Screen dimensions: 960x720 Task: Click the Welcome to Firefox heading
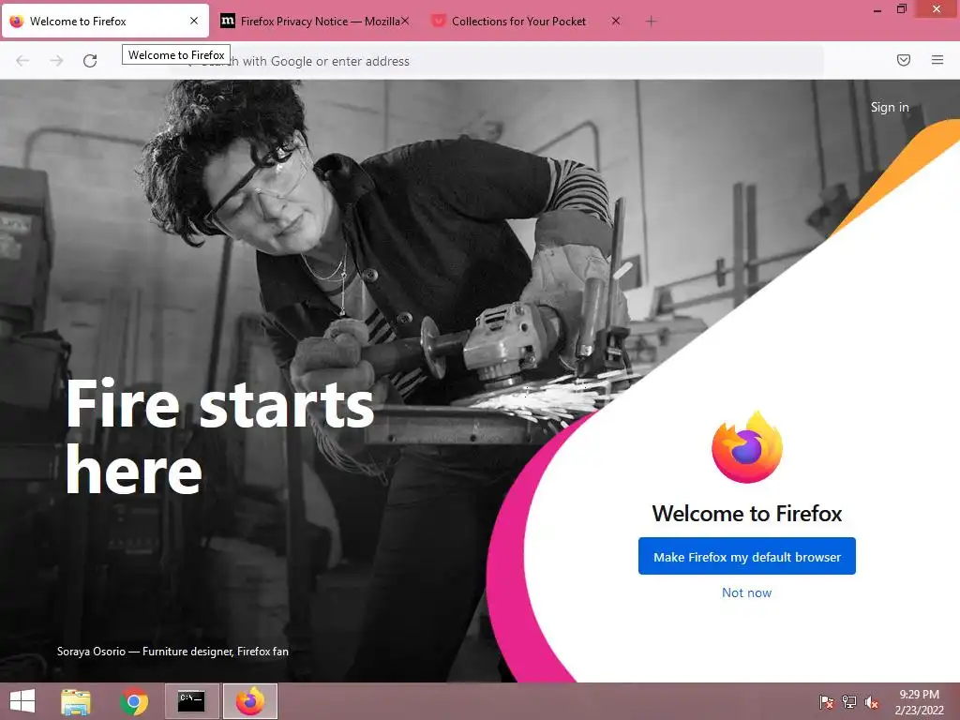[x=747, y=513]
